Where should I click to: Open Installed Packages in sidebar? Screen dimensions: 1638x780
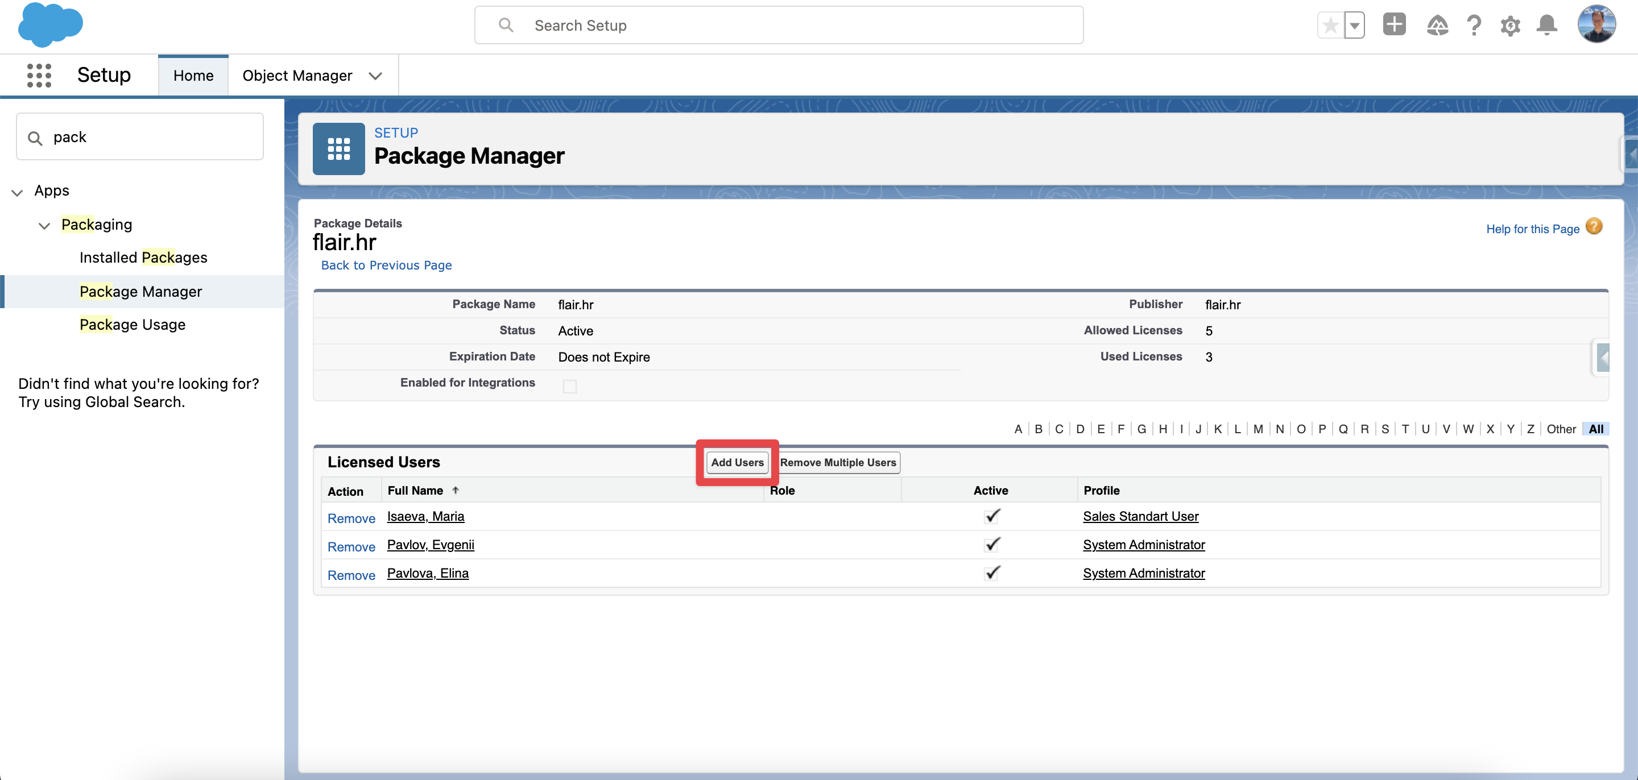(x=143, y=258)
